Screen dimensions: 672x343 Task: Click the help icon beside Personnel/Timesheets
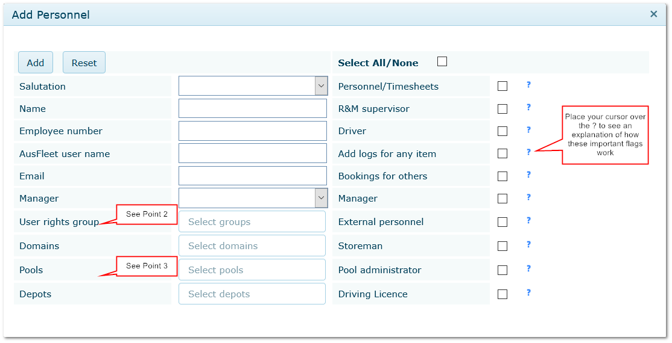click(x=528, y=85)
